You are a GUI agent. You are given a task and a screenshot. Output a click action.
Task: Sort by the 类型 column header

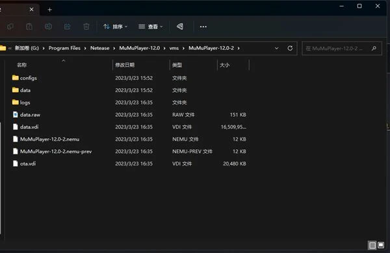click(x=177, y=65)
